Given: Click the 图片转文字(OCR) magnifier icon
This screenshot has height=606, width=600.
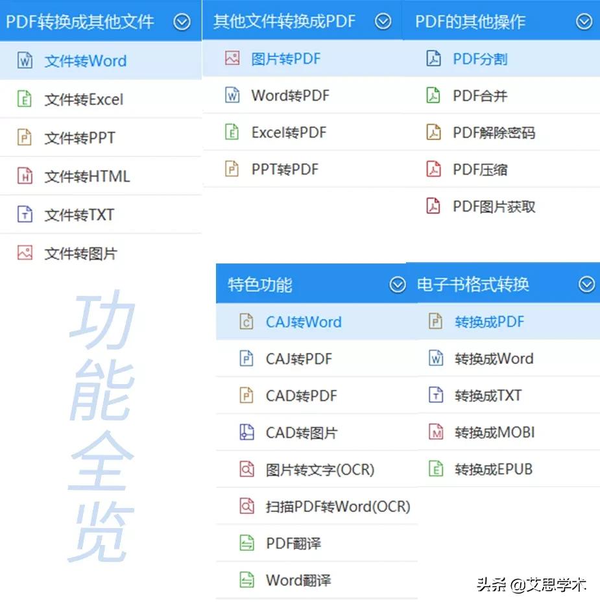Looking at the screenshot, I should [246, 469].
